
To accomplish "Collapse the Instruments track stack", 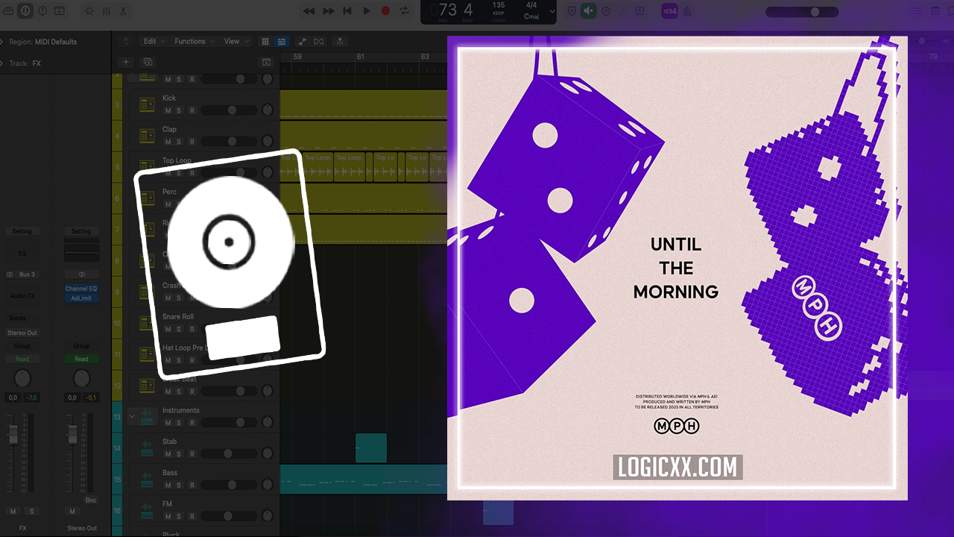I will pyautogui.click(x=132, y=416).
